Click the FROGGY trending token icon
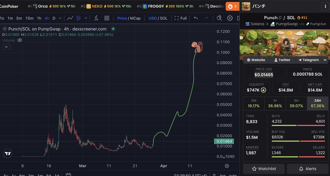Image resolution: width=330 pixels, height=176 pixels. tap(145, 6)
